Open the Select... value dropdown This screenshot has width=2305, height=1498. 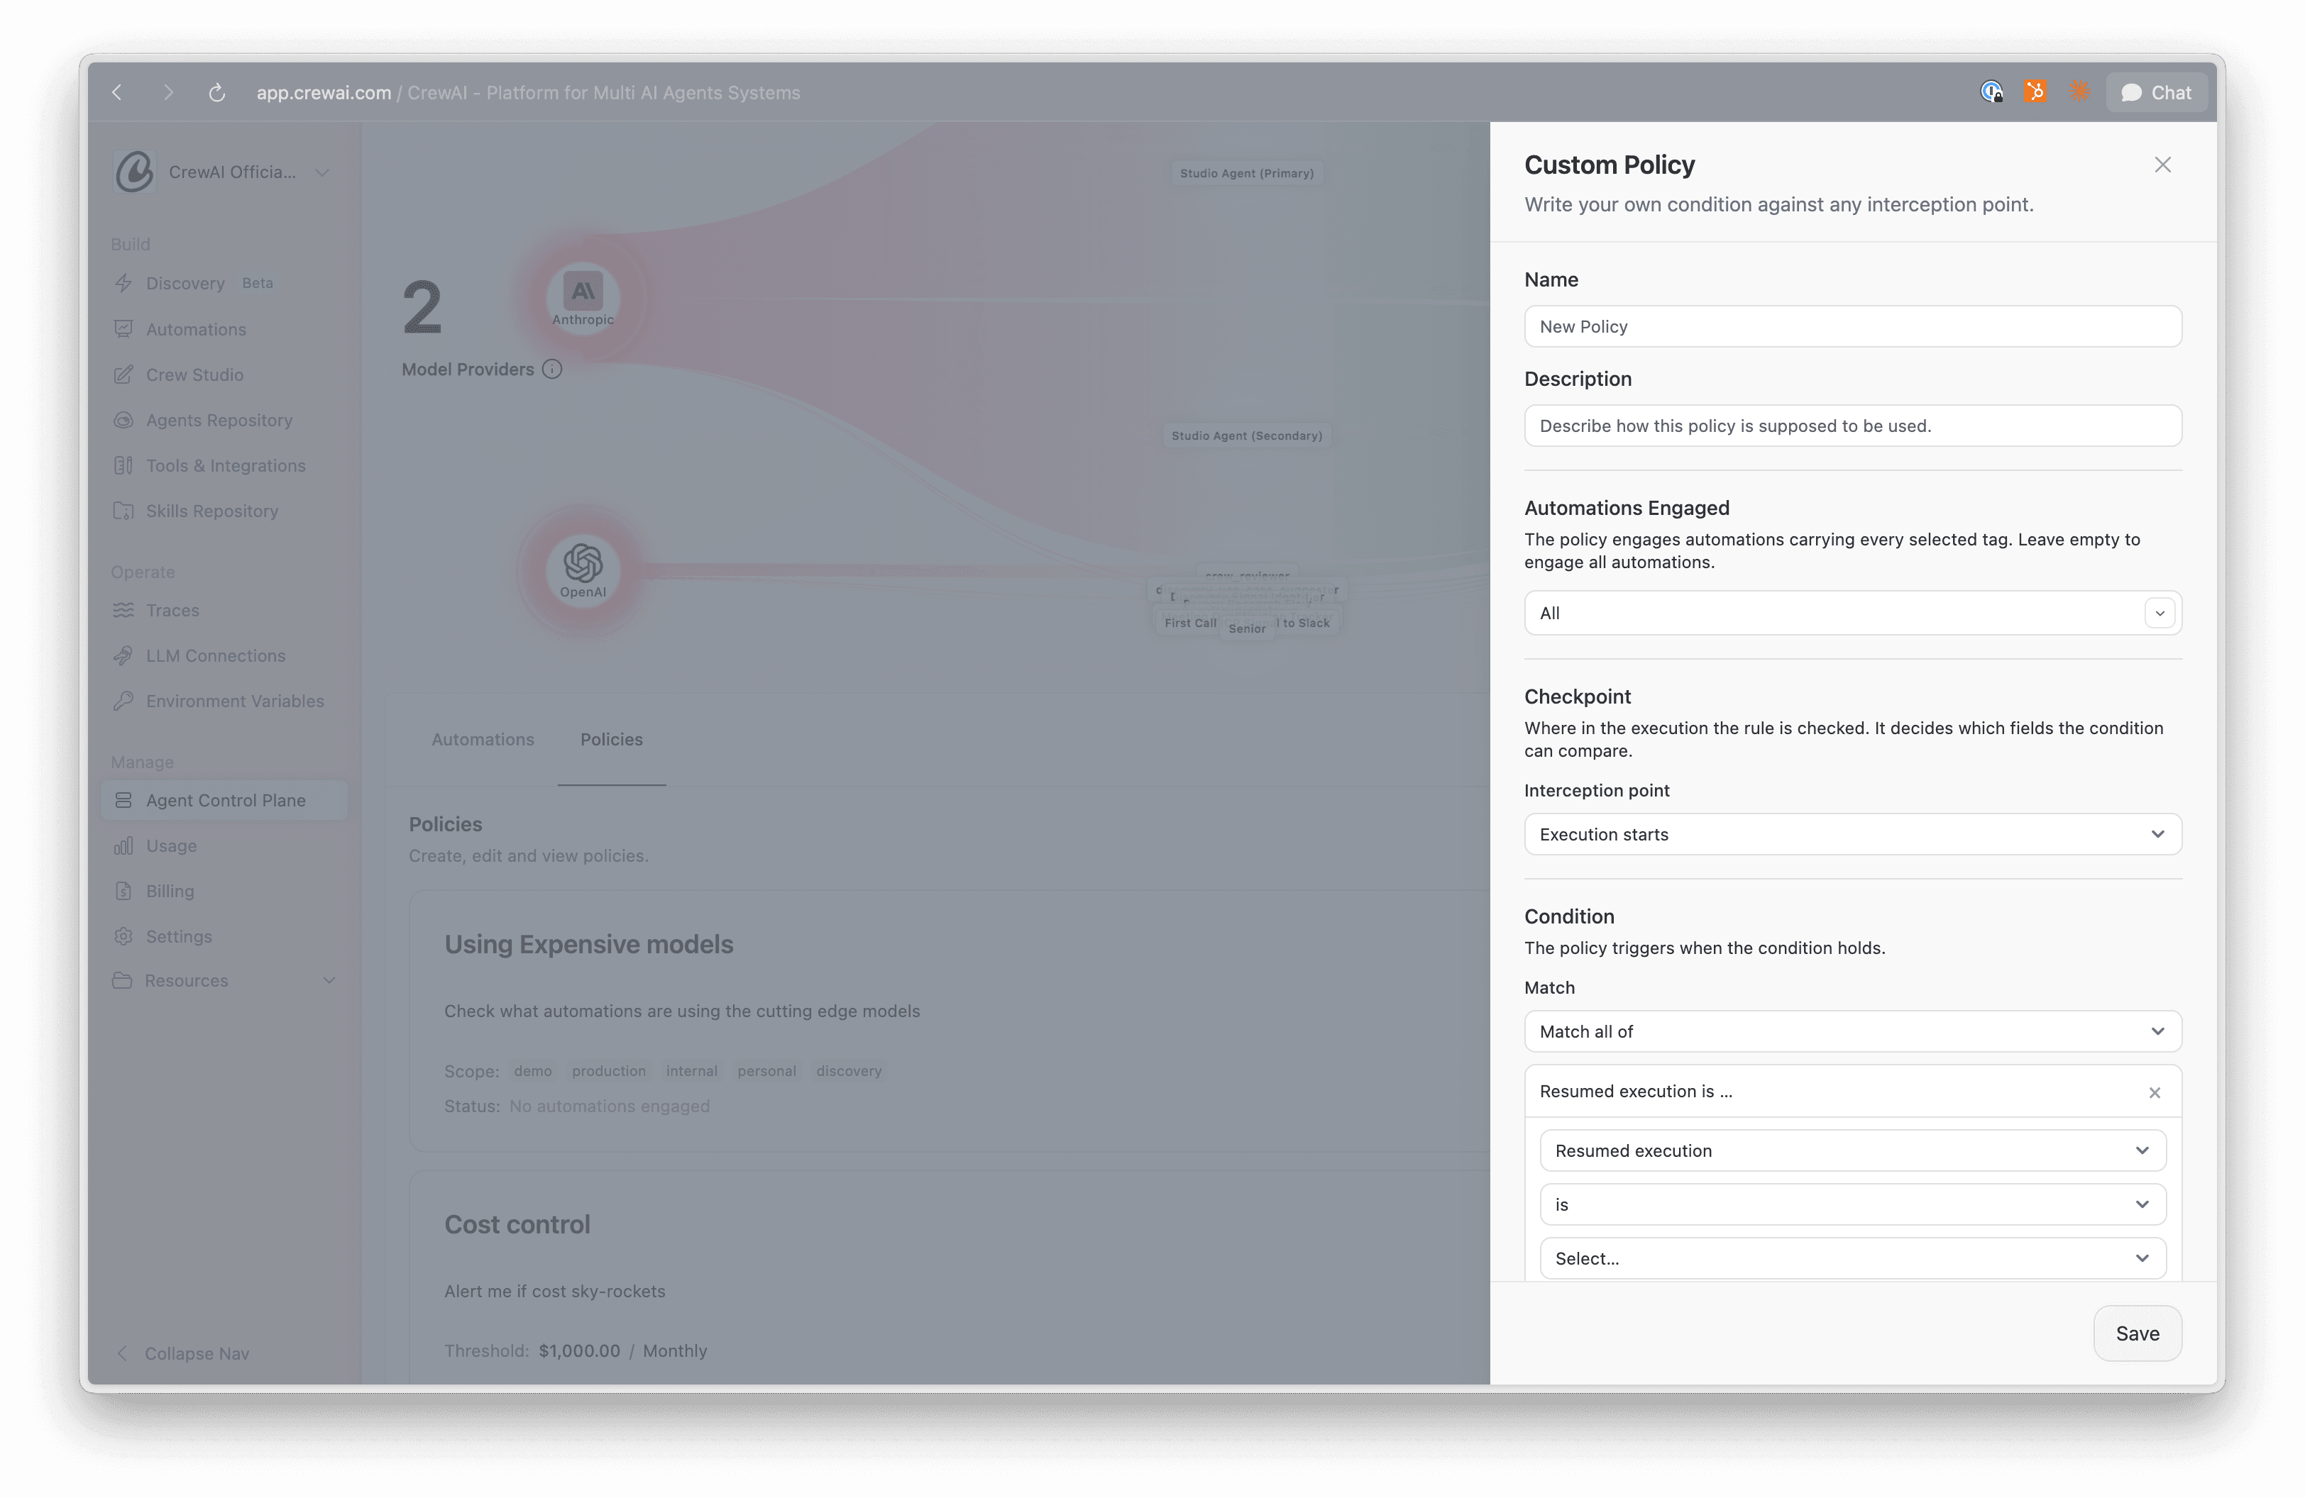coord(1852,1258)
